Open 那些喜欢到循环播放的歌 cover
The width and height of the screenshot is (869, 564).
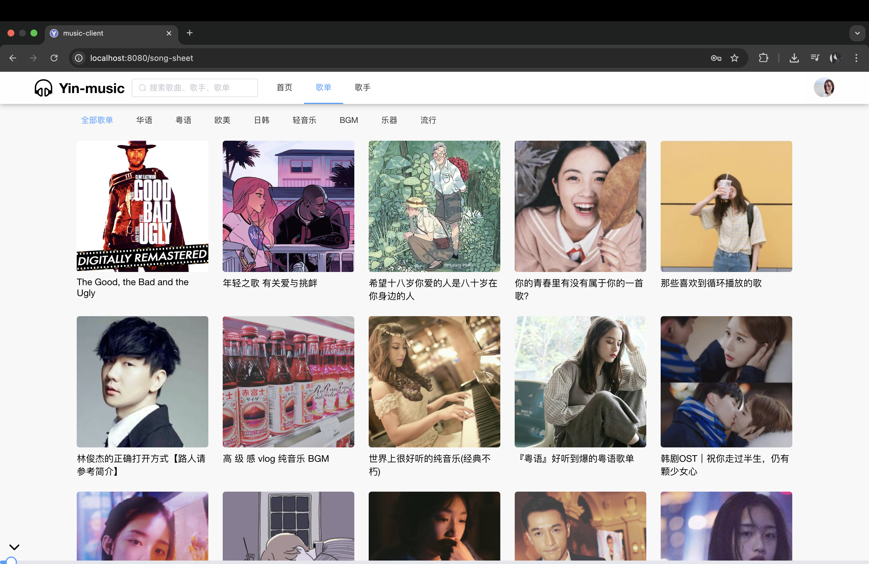726,206
